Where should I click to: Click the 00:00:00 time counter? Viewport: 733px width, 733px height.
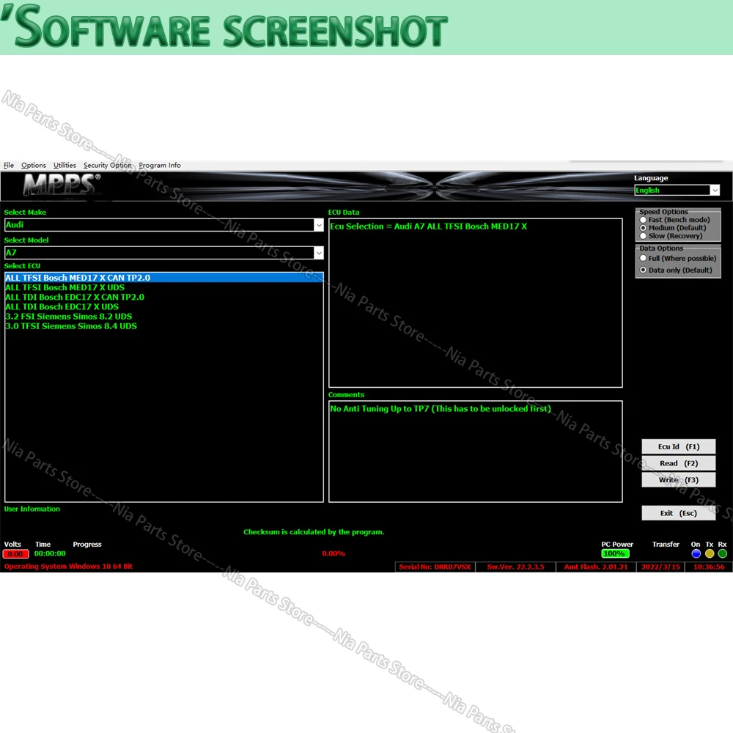50,553
